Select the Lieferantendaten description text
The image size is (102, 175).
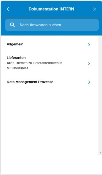coord(34,65)
